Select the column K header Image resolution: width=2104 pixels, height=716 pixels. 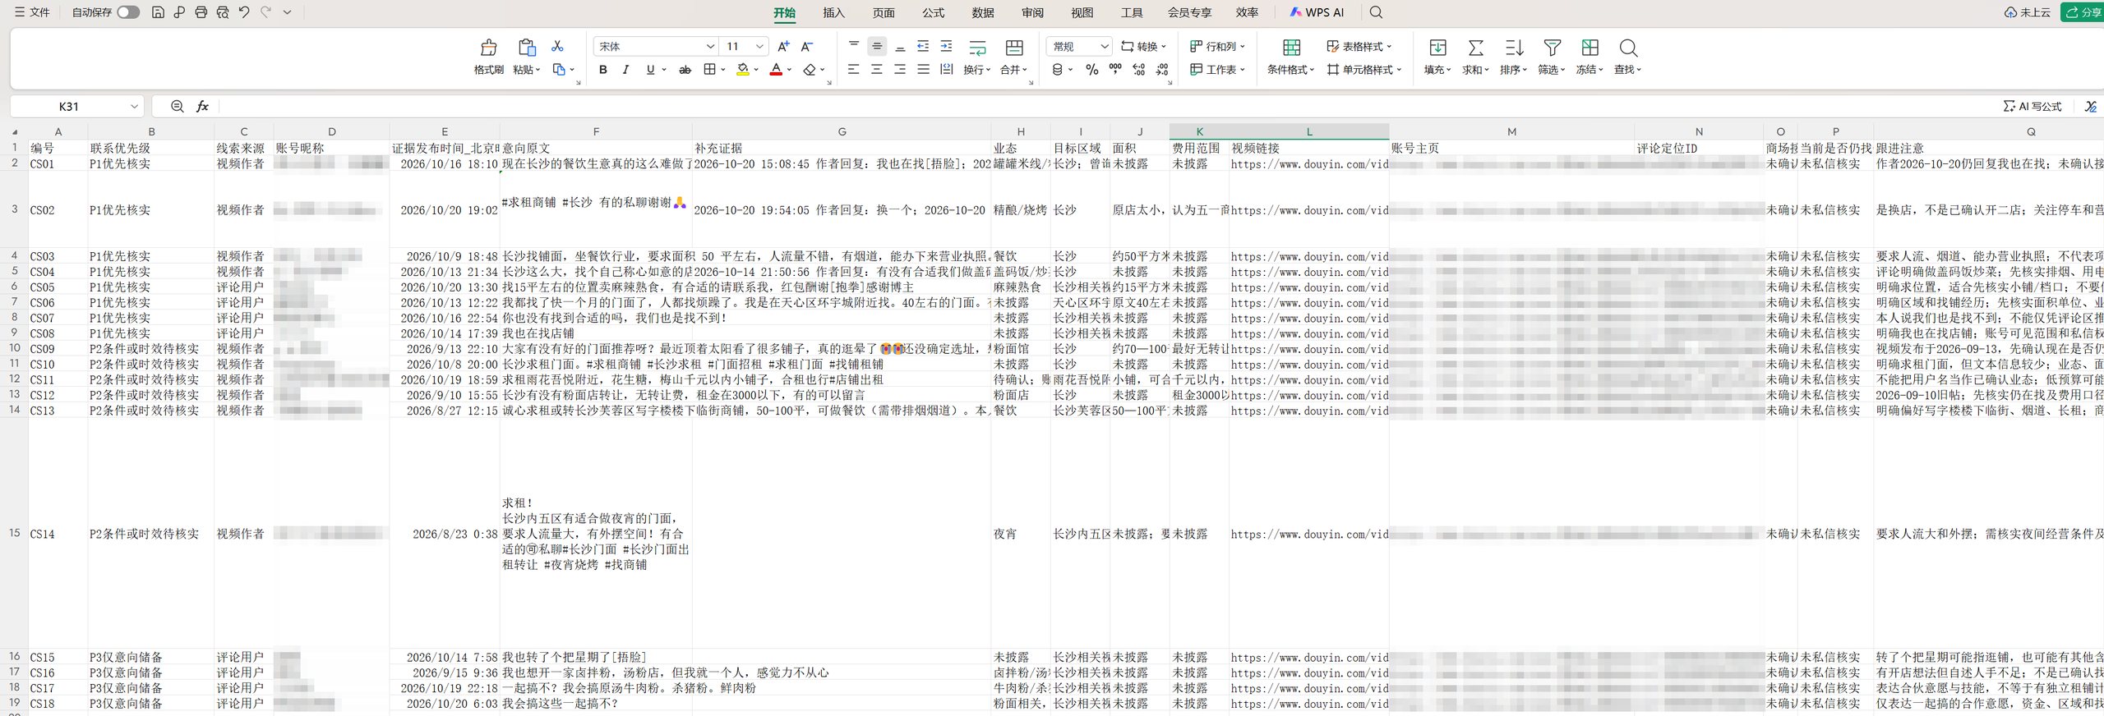coord(1199,131)
